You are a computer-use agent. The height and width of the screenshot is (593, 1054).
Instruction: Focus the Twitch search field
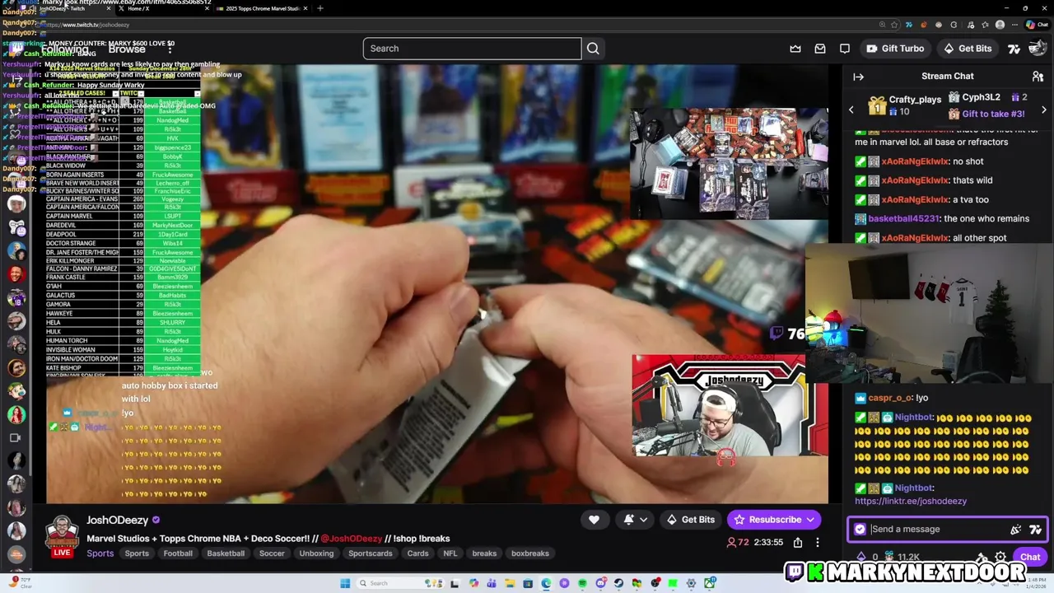[x=473, y=49]
